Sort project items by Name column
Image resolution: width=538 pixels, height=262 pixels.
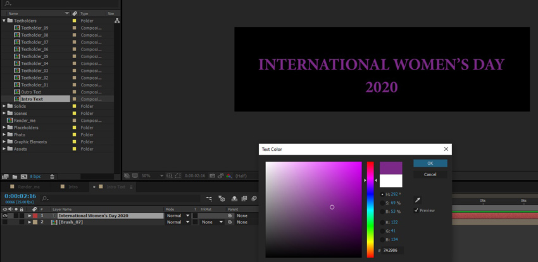tap(13, 14)
